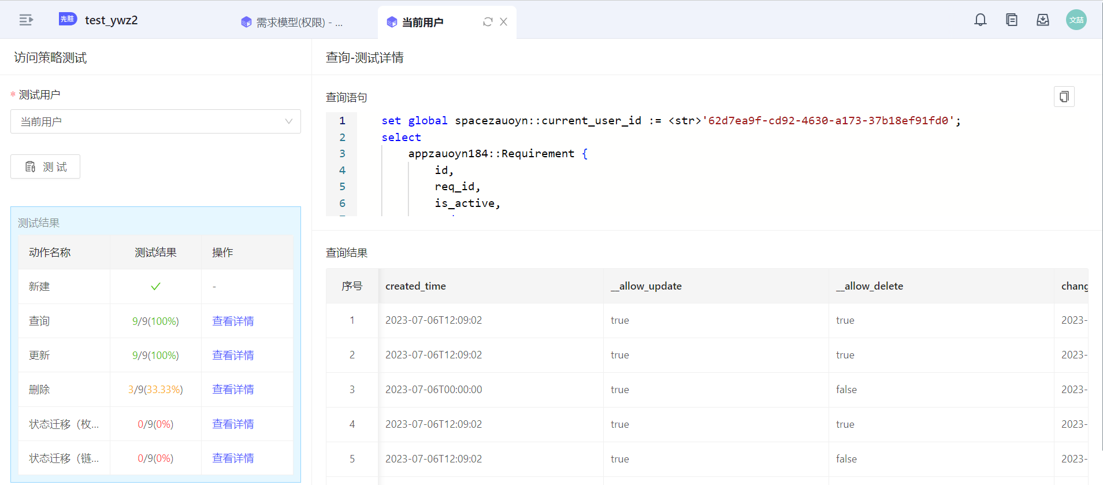Click the 测试 button
Screen dimensions: 1103x485
click(x=45, y=166)
